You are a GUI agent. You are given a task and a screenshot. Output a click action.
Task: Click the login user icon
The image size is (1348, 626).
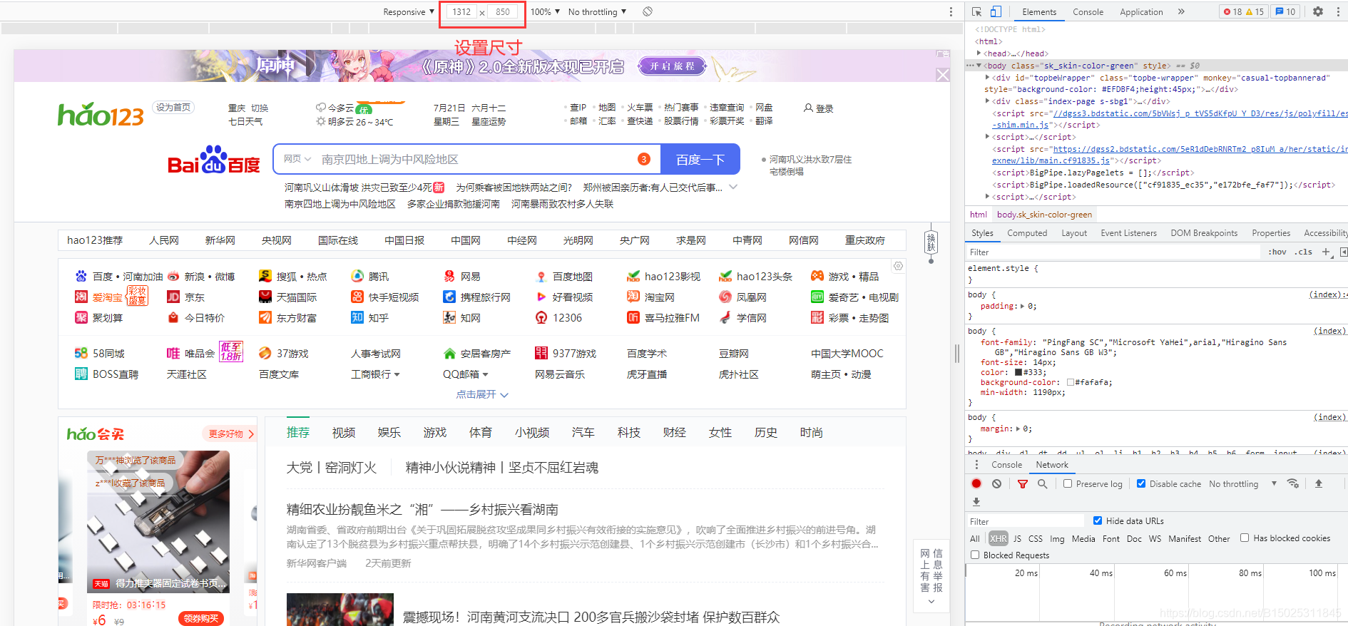click(808, 108)
